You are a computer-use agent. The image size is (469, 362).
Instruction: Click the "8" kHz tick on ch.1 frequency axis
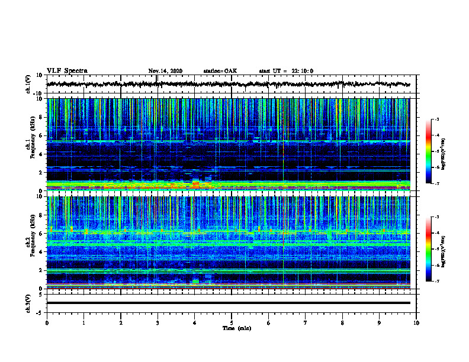[x=41, y=117]
